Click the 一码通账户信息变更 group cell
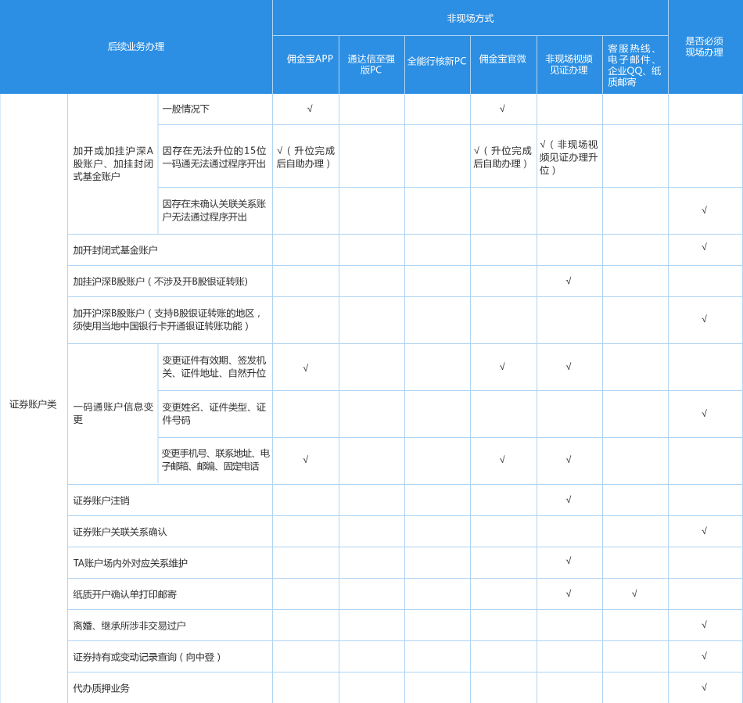Screen dimensions: 743x703 (x=113, y=413)
